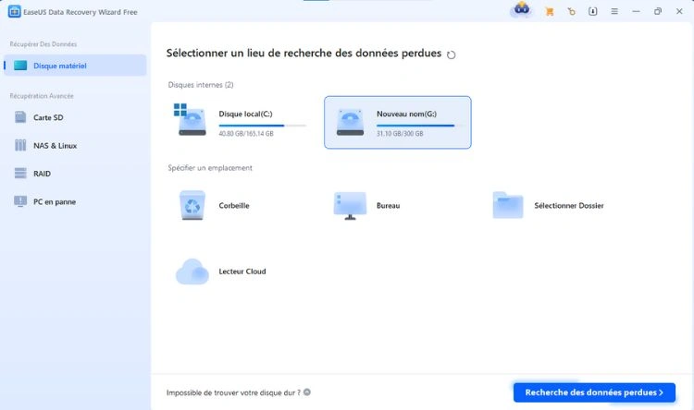Click the import session icon in title bar
The width and height of the screenshot is (694, 410).
[592, 12]
